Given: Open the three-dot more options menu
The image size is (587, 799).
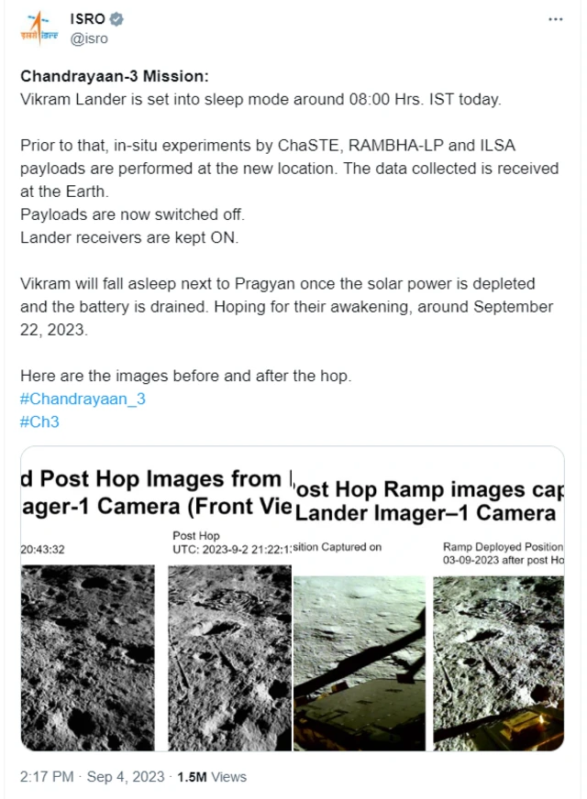Looking at the screenshot, I should pos(556,19).
